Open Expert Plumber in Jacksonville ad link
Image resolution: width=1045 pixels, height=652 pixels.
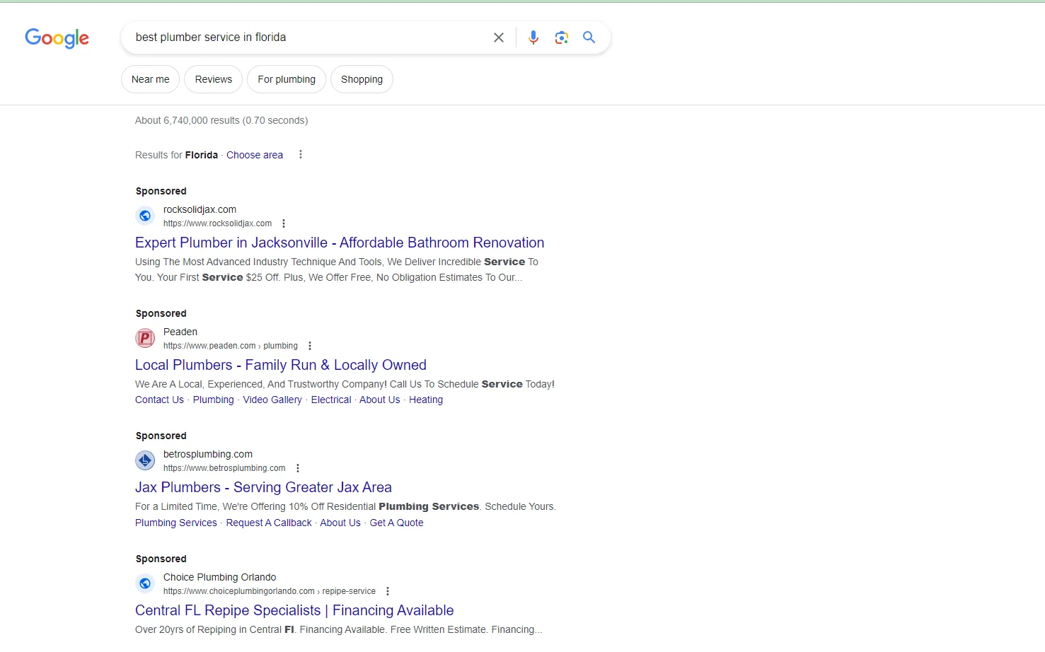pos(340,243)
